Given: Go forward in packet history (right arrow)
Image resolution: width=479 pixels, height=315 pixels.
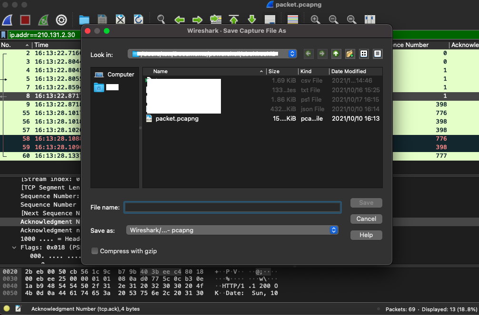Looking at the screenshot, I should coord(197,20).
